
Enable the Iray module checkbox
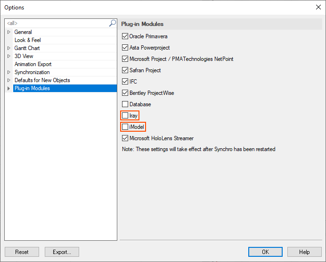click(125, 115)
